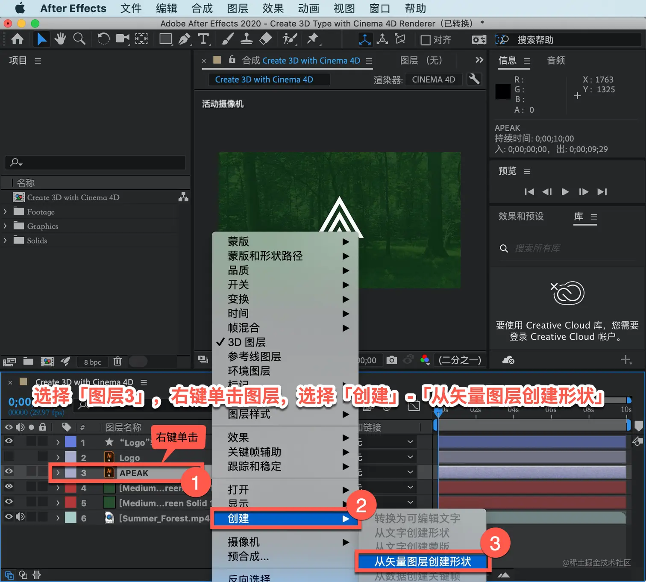This screenshot has height=582, width=646.
Task: Create a new folder in Project panel
Action: point(28,362)
